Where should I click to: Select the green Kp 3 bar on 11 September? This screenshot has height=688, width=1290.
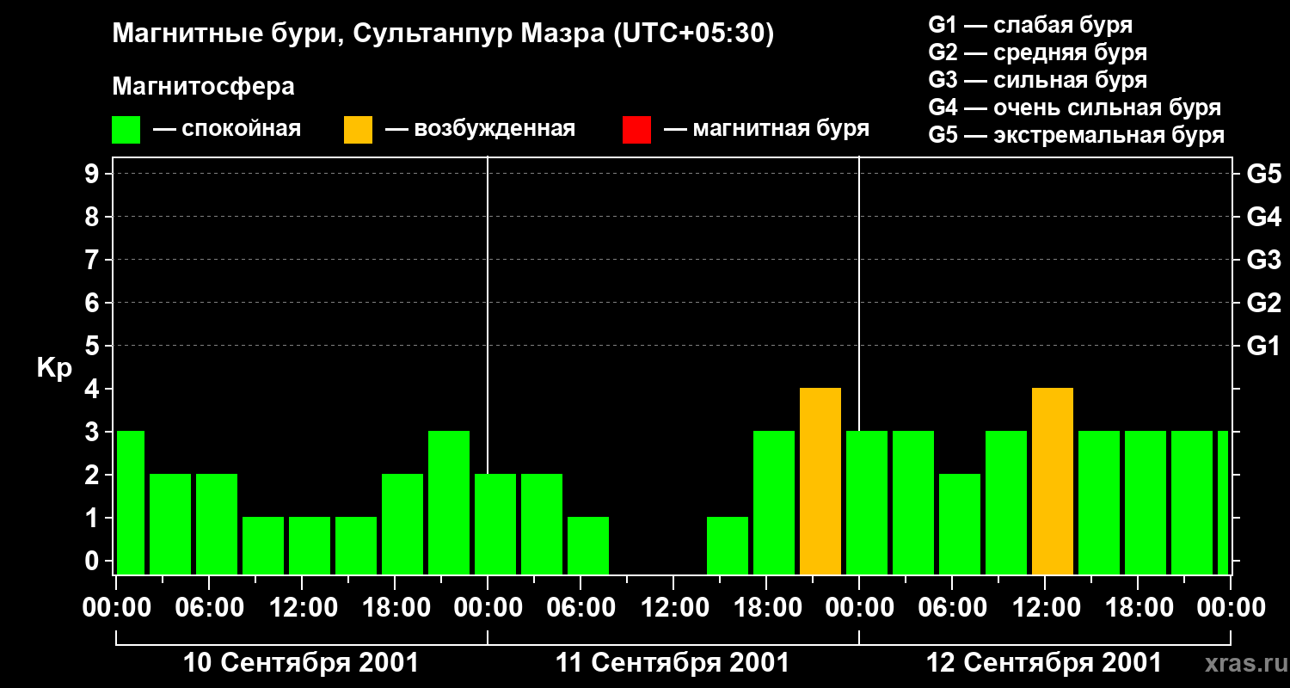coord(774,503)
